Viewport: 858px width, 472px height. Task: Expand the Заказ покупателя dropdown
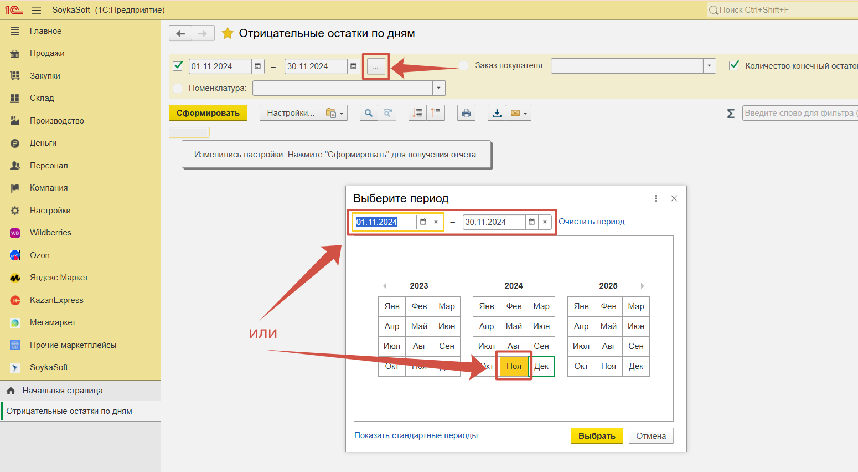pos(709,66)
